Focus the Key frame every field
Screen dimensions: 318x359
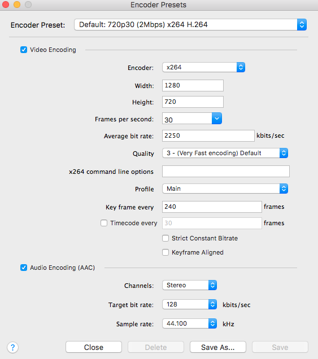[212, 207]
